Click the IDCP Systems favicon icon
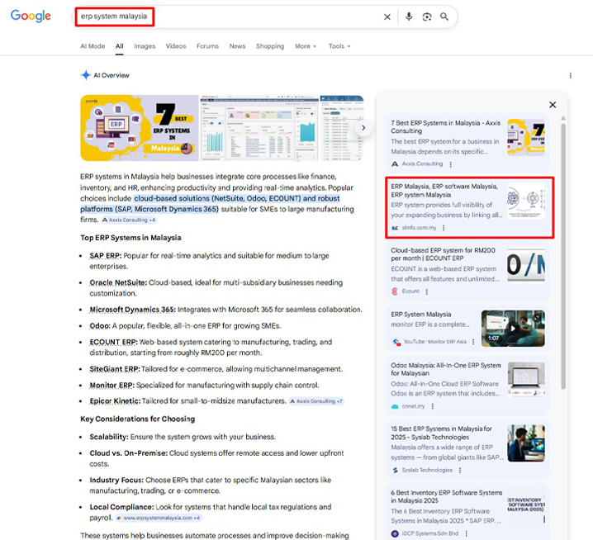The width and height of the screenshot is (593, 540). click(395, 533)
